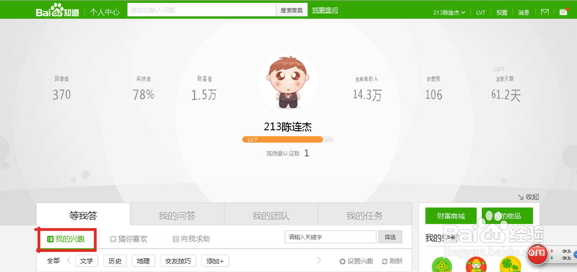This screenshot has height=272, width=577.
Task: Click the green coin badge icon
Action: click(442, 265)
